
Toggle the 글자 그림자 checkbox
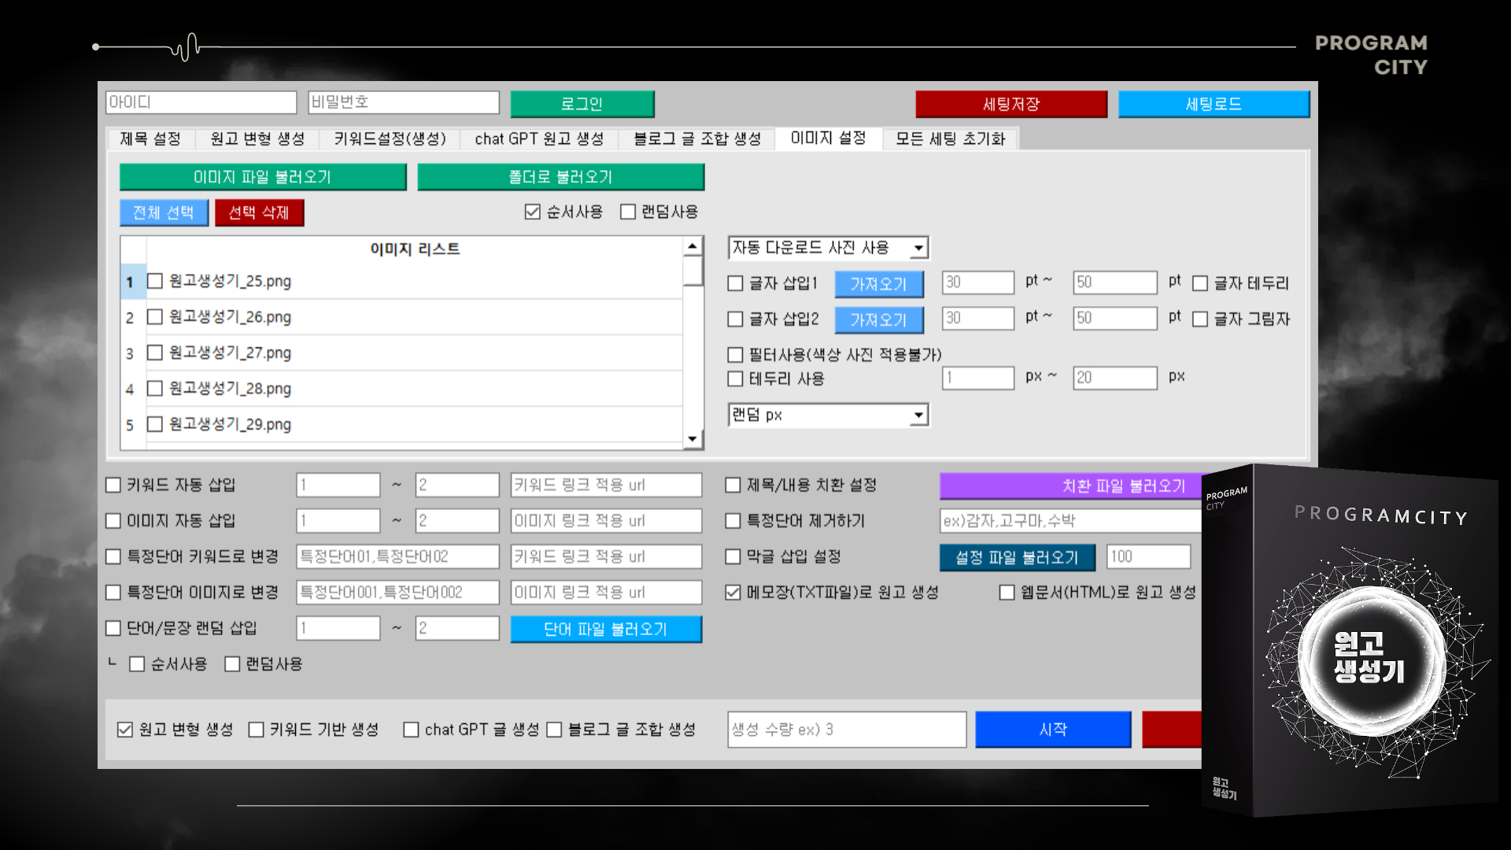point(1200,319)
